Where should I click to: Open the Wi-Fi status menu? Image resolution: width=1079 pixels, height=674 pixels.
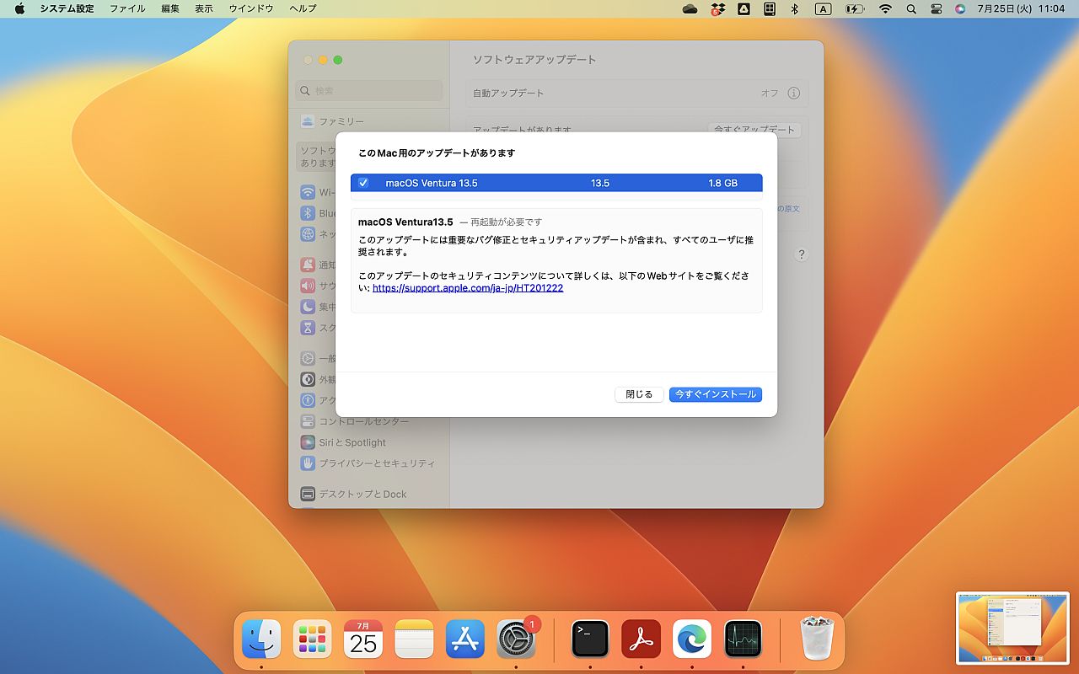884,9
